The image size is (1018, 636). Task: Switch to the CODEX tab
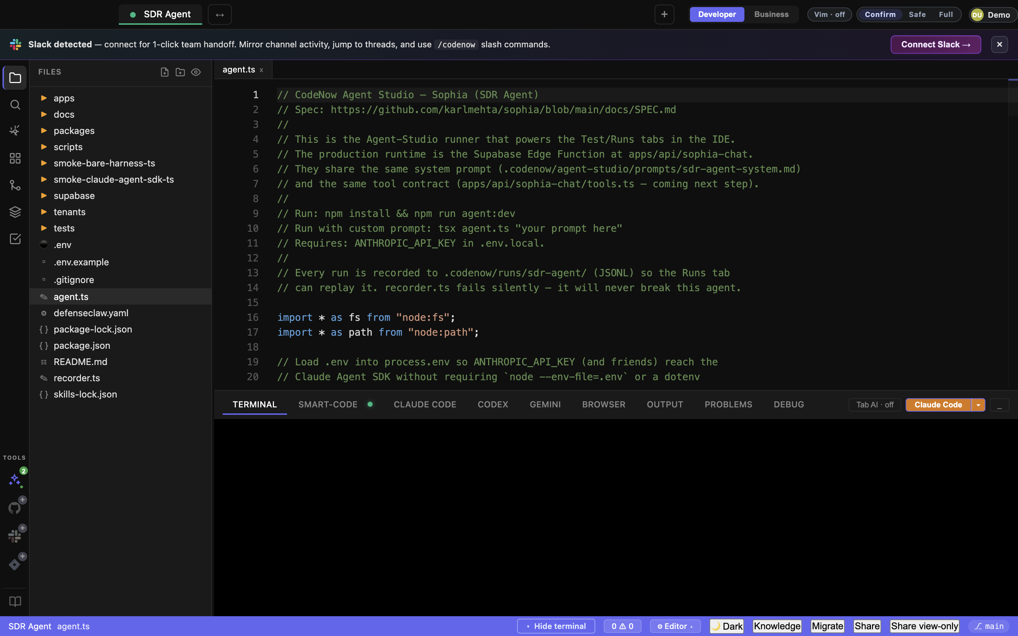point(493,405)
